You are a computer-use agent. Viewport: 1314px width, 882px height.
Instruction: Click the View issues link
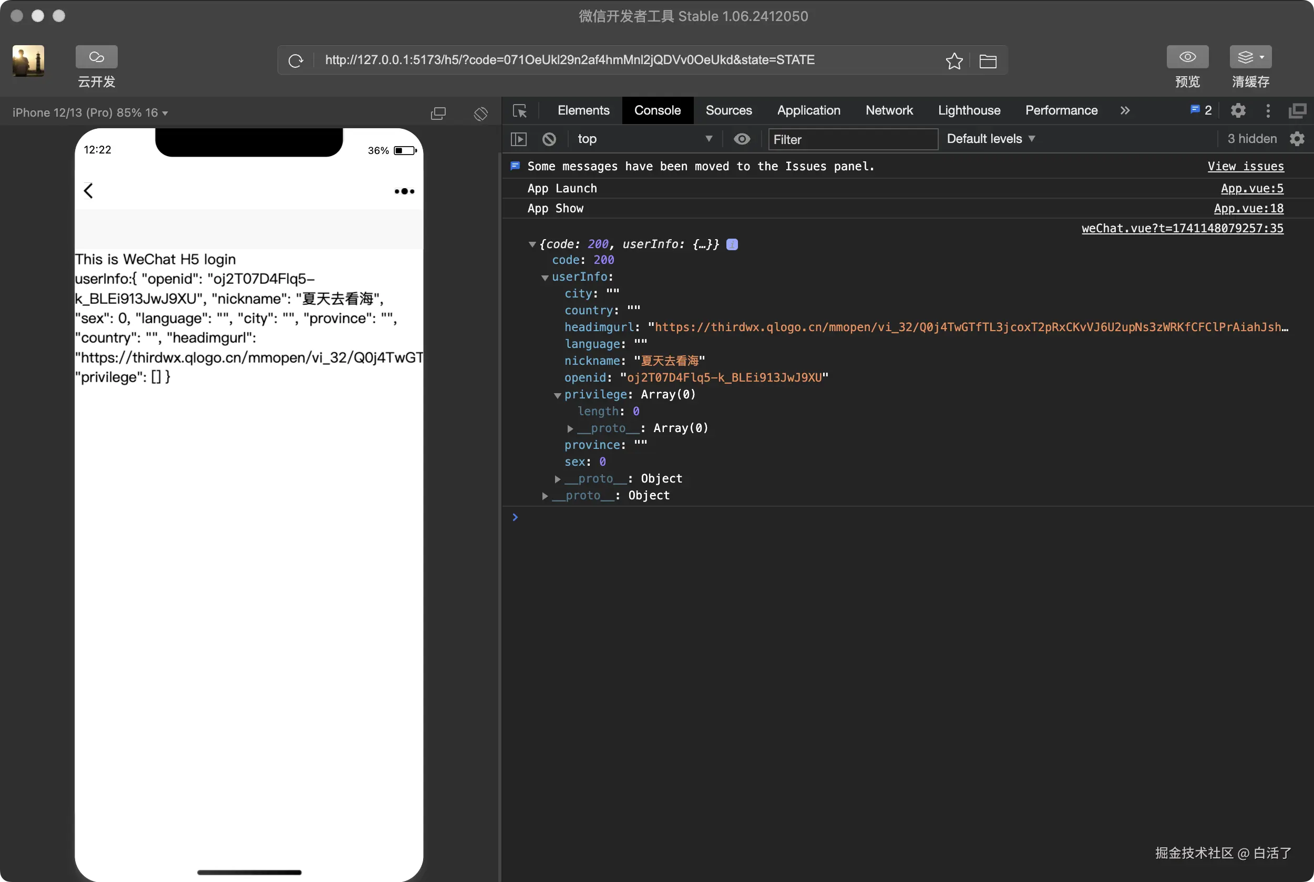click(x=1245, y=166)
